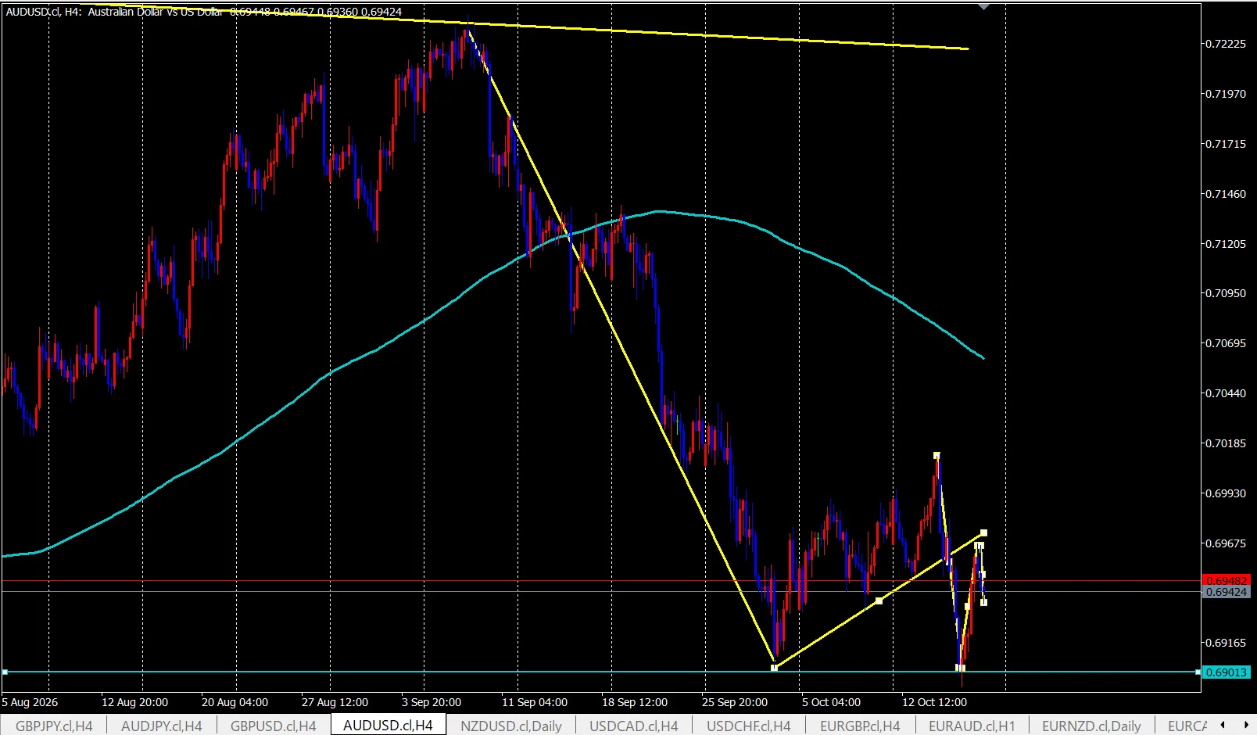
Task: Open the EURGBP.cl,H4 chart tab
Action: (x=860, y=726)
